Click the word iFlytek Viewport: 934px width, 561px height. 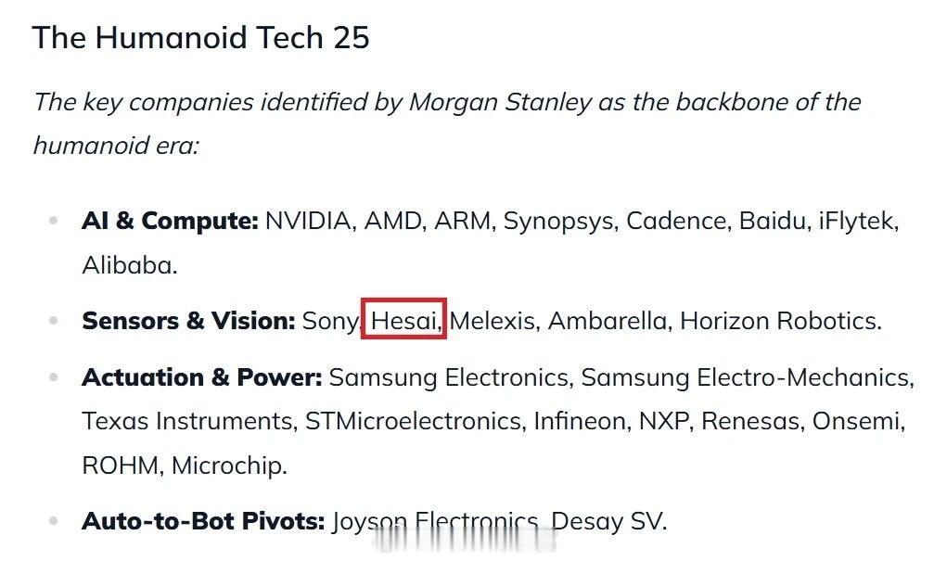857,222
